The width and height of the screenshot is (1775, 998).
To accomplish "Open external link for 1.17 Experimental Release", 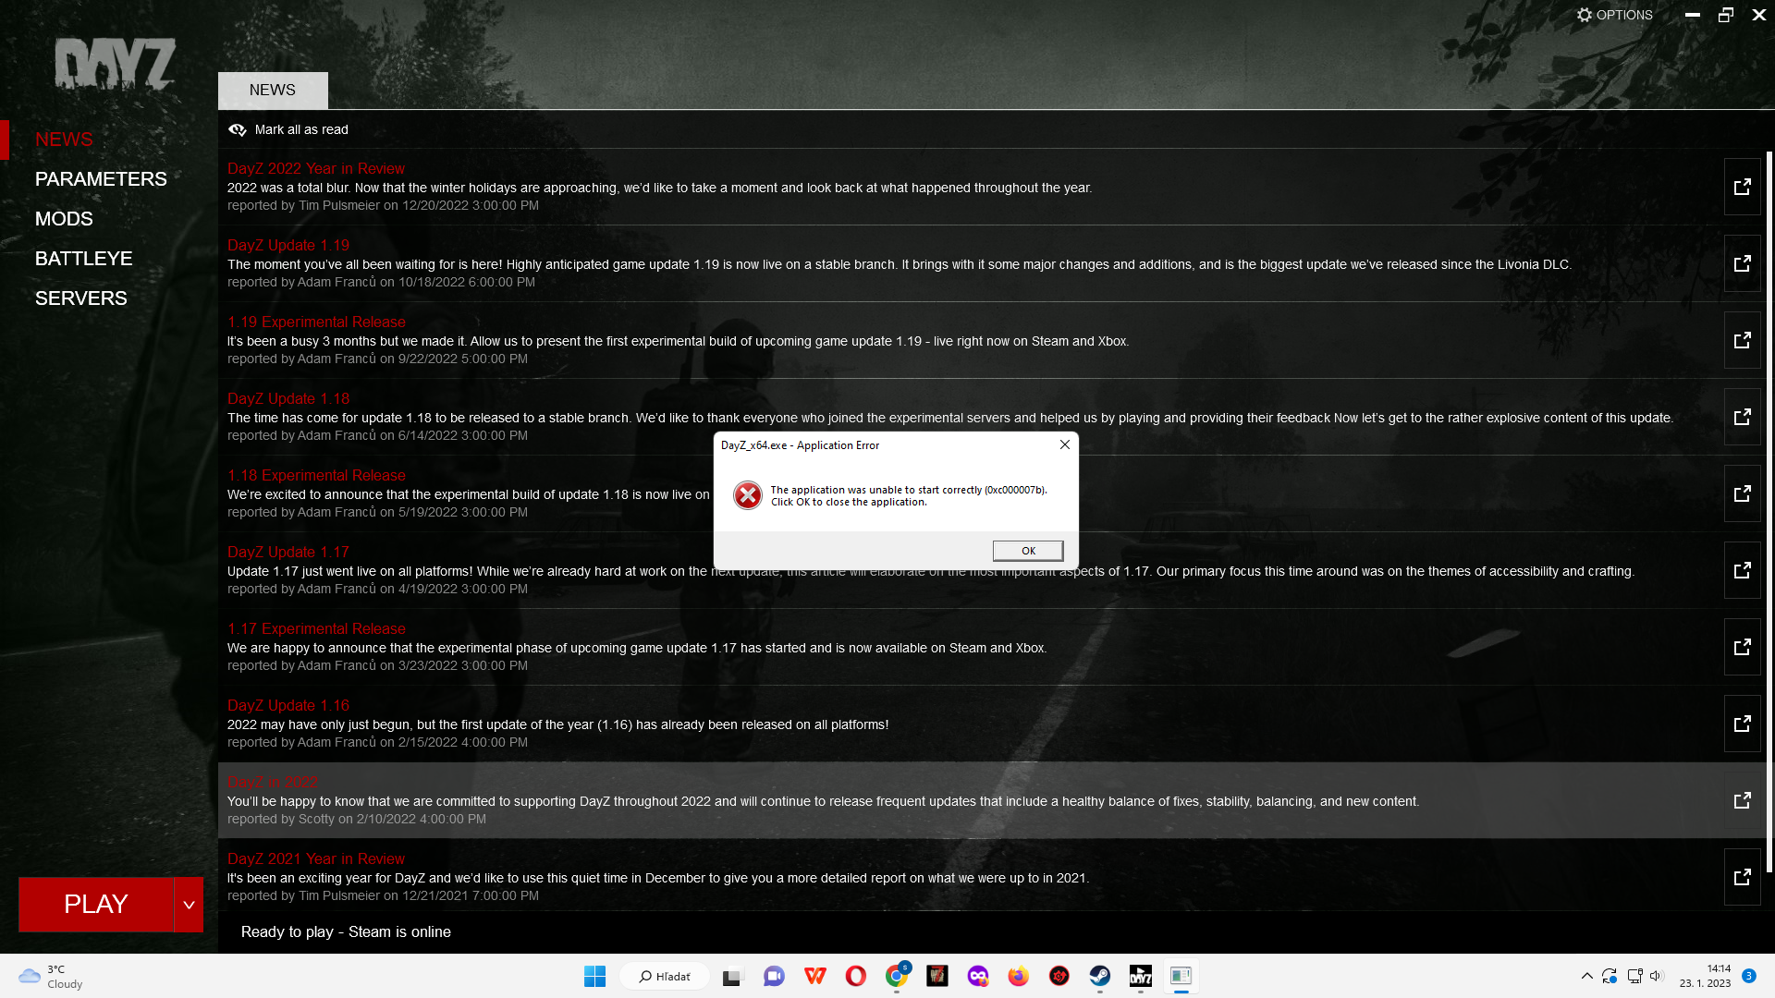I will pos(1742,647).
